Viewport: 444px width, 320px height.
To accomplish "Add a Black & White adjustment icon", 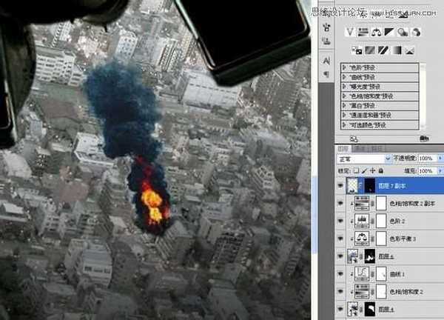I will pyautogui.click(x=389, y=32).
